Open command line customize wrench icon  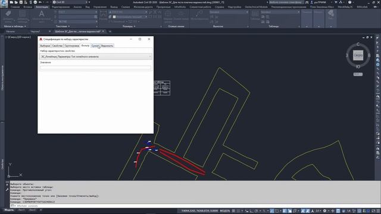7,190
